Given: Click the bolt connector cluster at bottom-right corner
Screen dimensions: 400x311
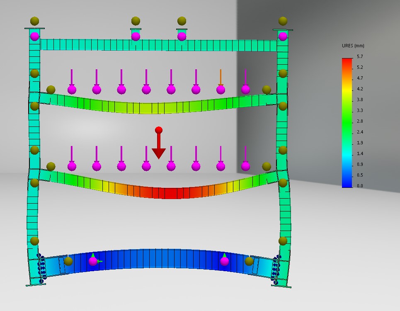Looking at the screenshot, I should point(276,269).
